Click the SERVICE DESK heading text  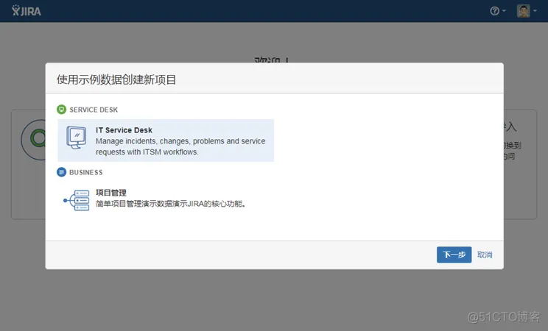94,110
